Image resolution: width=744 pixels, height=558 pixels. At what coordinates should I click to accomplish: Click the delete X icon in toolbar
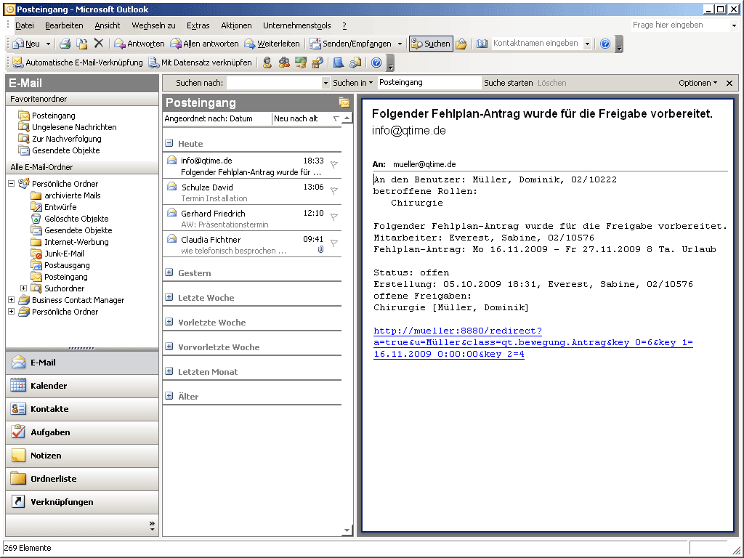pos(99,44)
